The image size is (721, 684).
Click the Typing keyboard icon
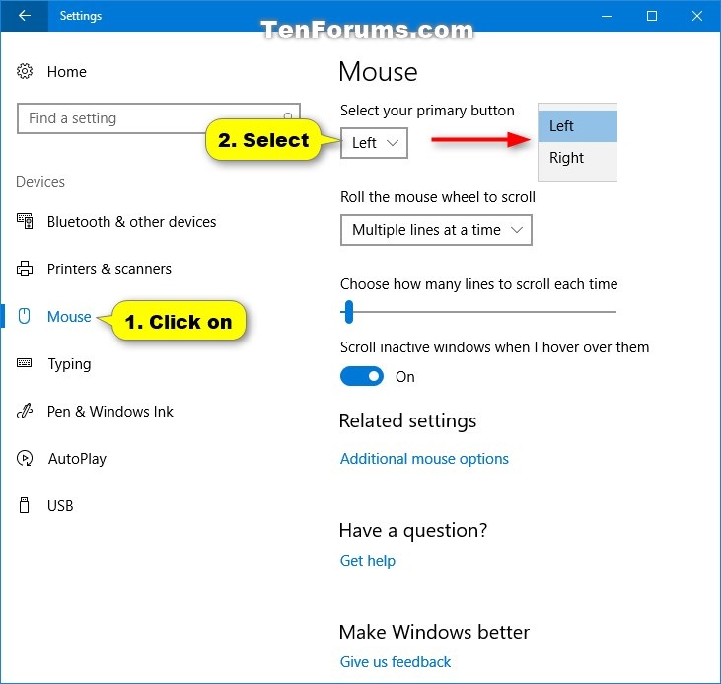[25, 363]
